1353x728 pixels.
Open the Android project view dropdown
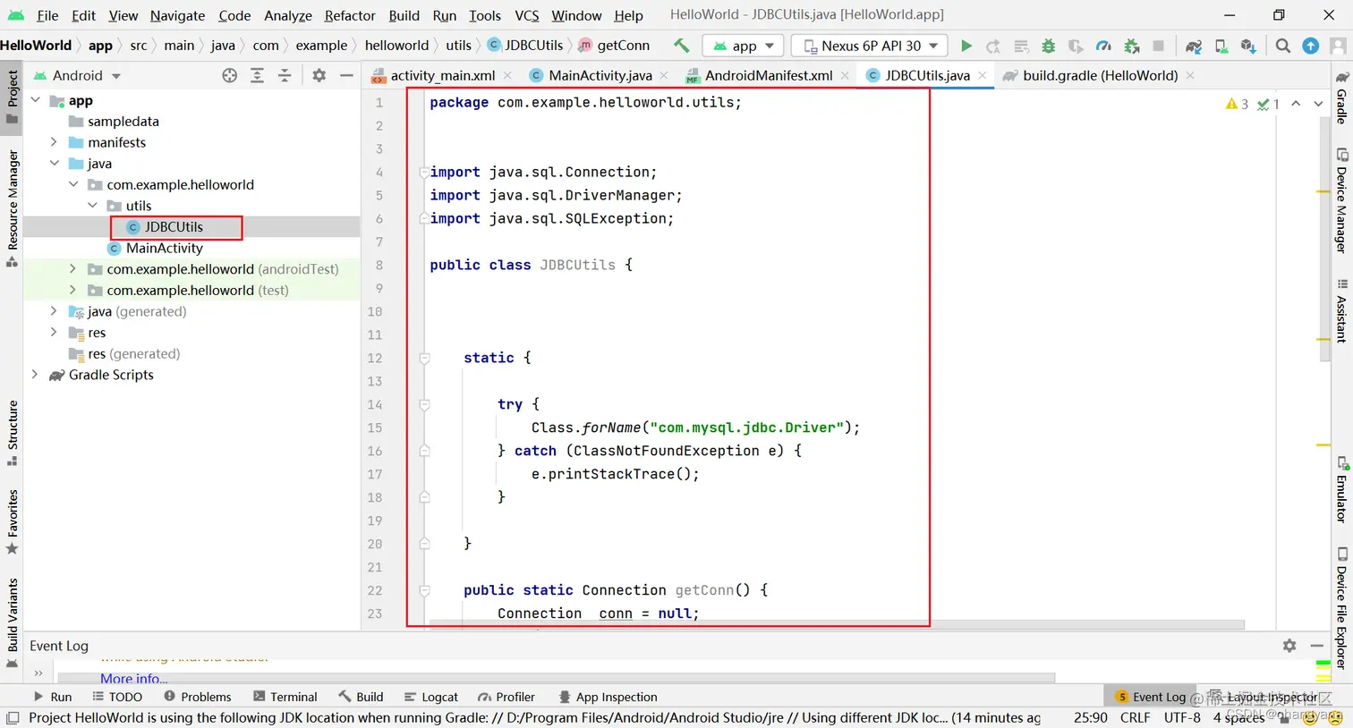coord(78,76)
